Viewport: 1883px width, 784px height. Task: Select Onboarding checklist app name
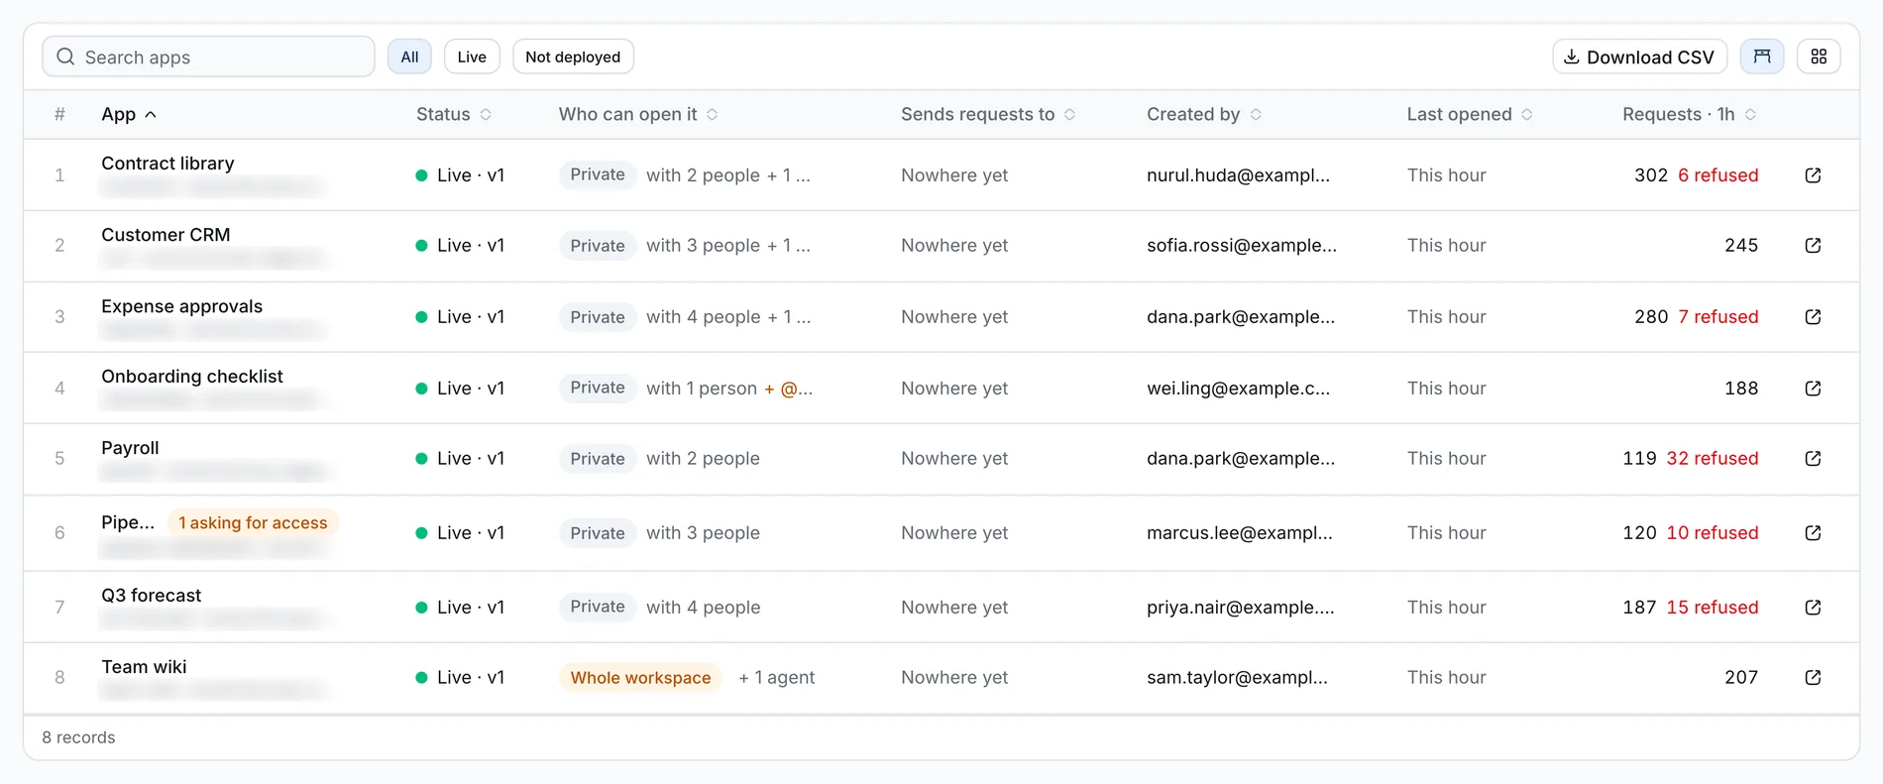[192, 377]
